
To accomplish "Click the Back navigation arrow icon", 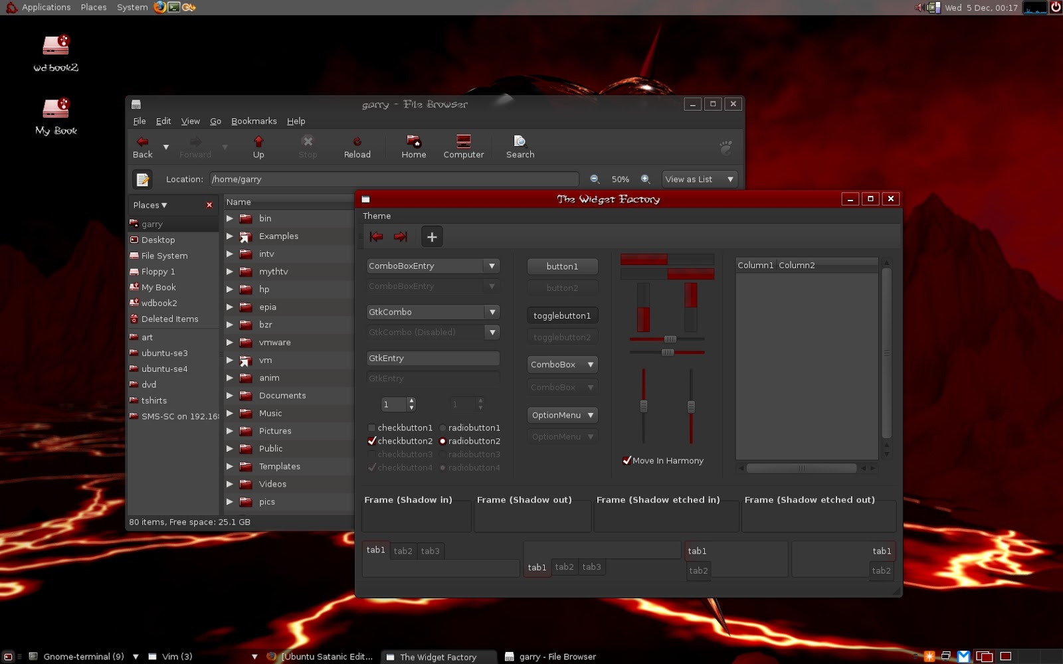I will (142, 141).
